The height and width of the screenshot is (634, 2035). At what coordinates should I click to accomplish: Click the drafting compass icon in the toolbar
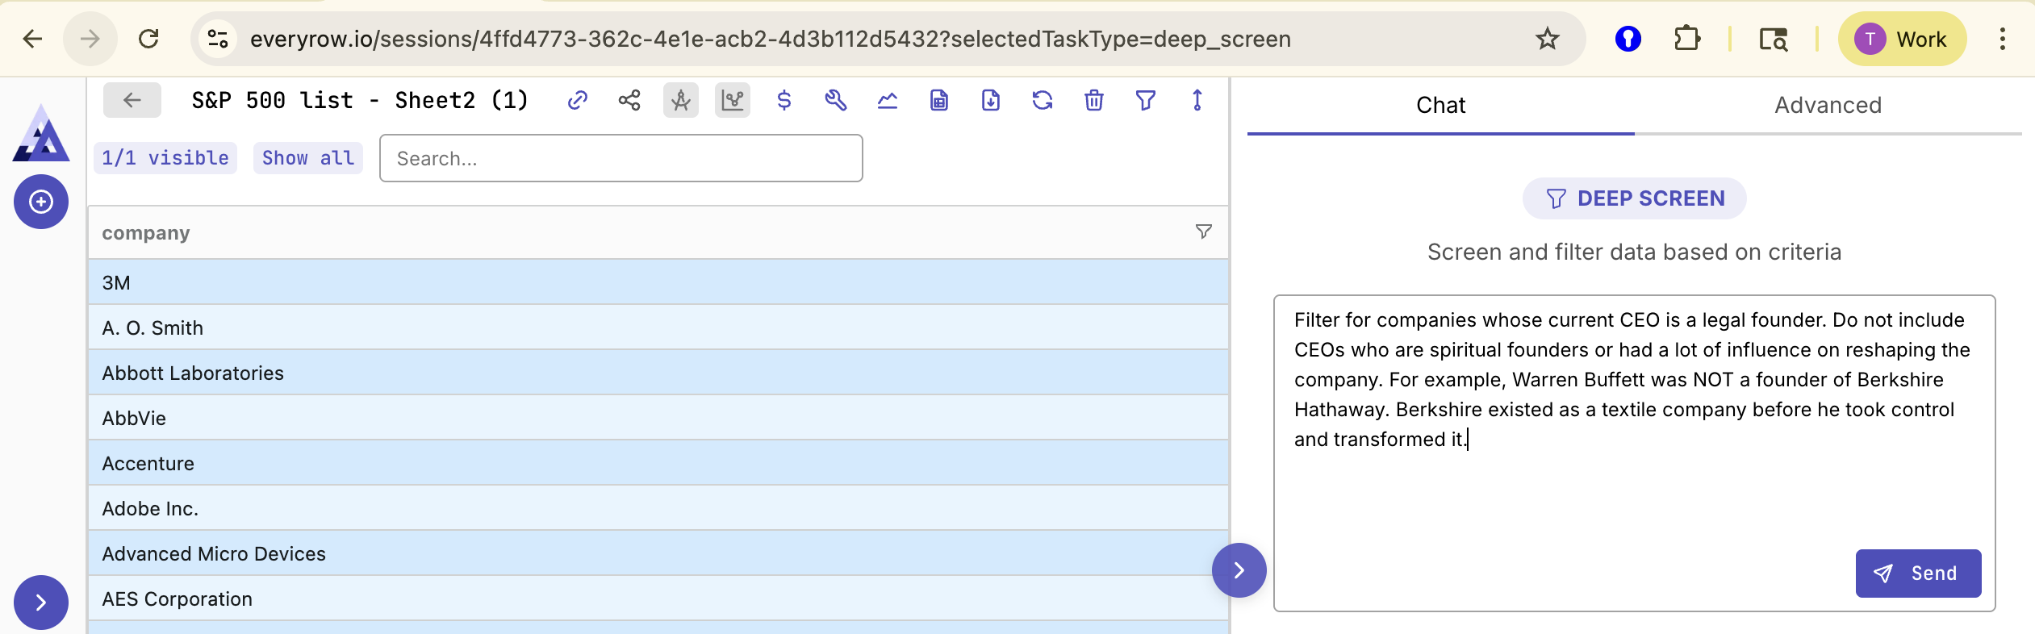(681, 101)
